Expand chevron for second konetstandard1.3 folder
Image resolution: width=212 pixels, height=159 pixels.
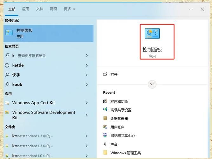[87, 146]
